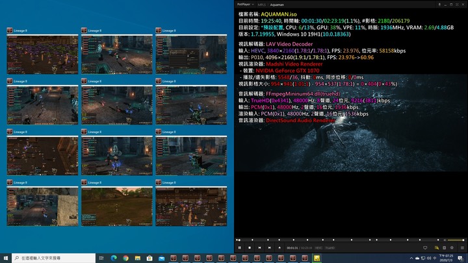This screenshot has width=468, height=263.
Task: Open the Windows Start menu
Action: pos(6,258)
